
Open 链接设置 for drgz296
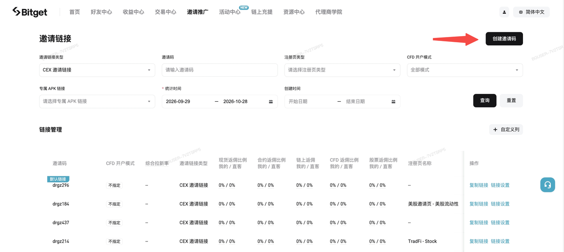pyautogui.click(x=500, y=185)
